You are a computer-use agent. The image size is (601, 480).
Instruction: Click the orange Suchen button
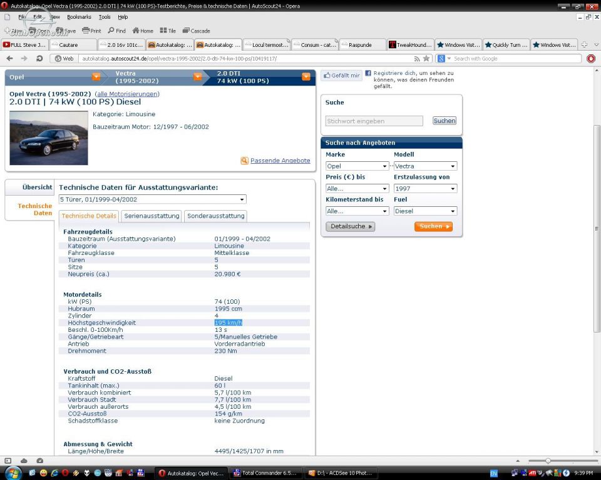[x=433, y=226]
